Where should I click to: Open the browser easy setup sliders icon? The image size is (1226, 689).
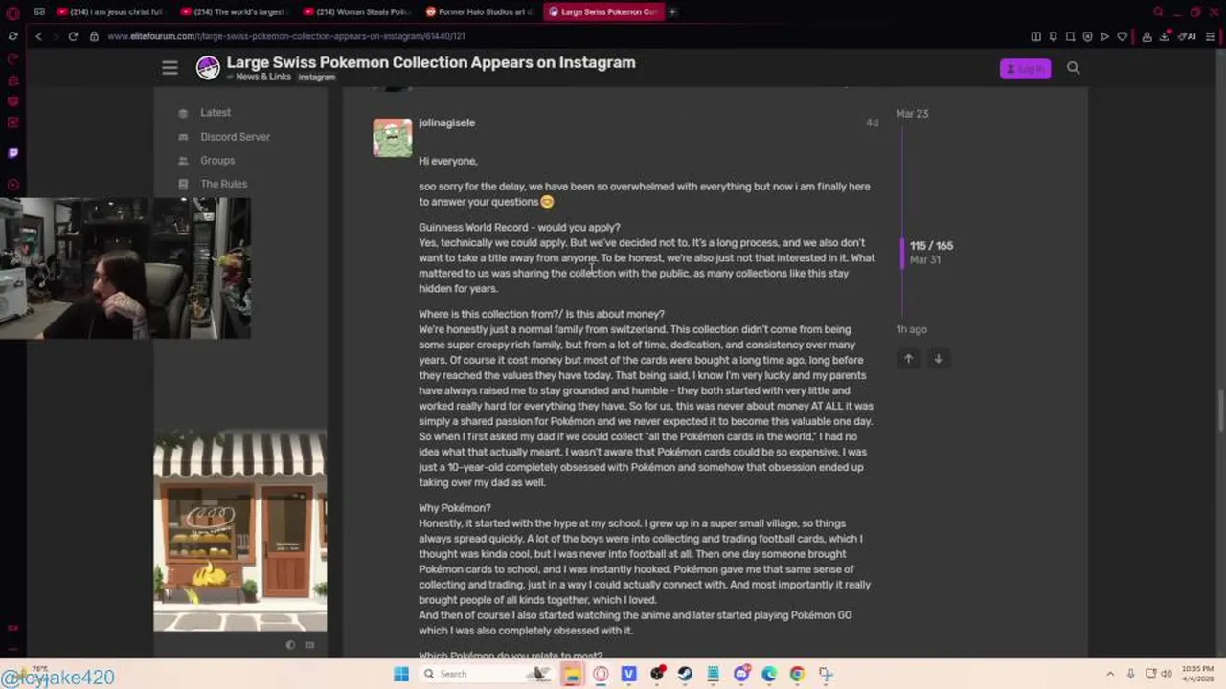pyautogui.click(x=1209, y=36)
